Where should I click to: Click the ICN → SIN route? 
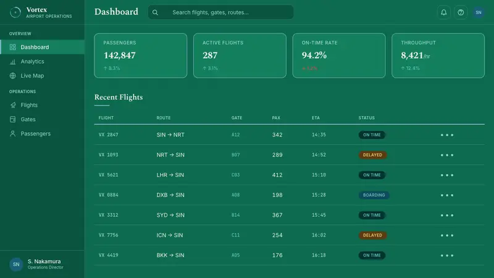coord(169,235)
